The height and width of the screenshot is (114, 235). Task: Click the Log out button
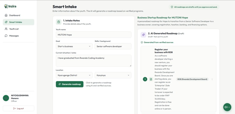[18, 108]
